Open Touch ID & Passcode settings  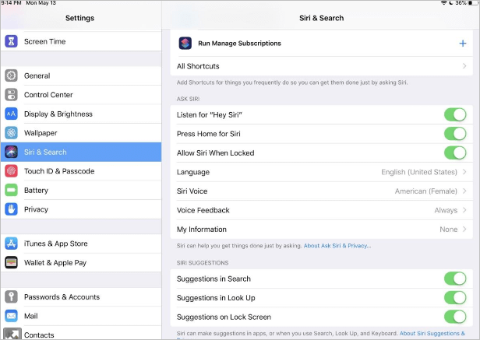coord(81,171)
